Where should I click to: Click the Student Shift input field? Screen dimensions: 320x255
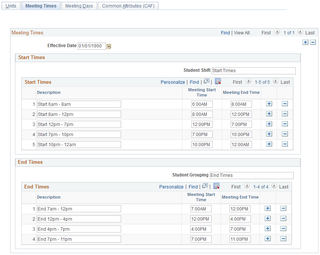[253, 71]
